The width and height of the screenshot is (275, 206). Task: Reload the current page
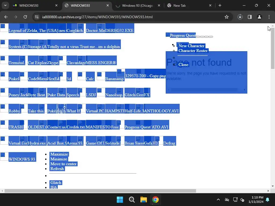click(x=25, y=17)
